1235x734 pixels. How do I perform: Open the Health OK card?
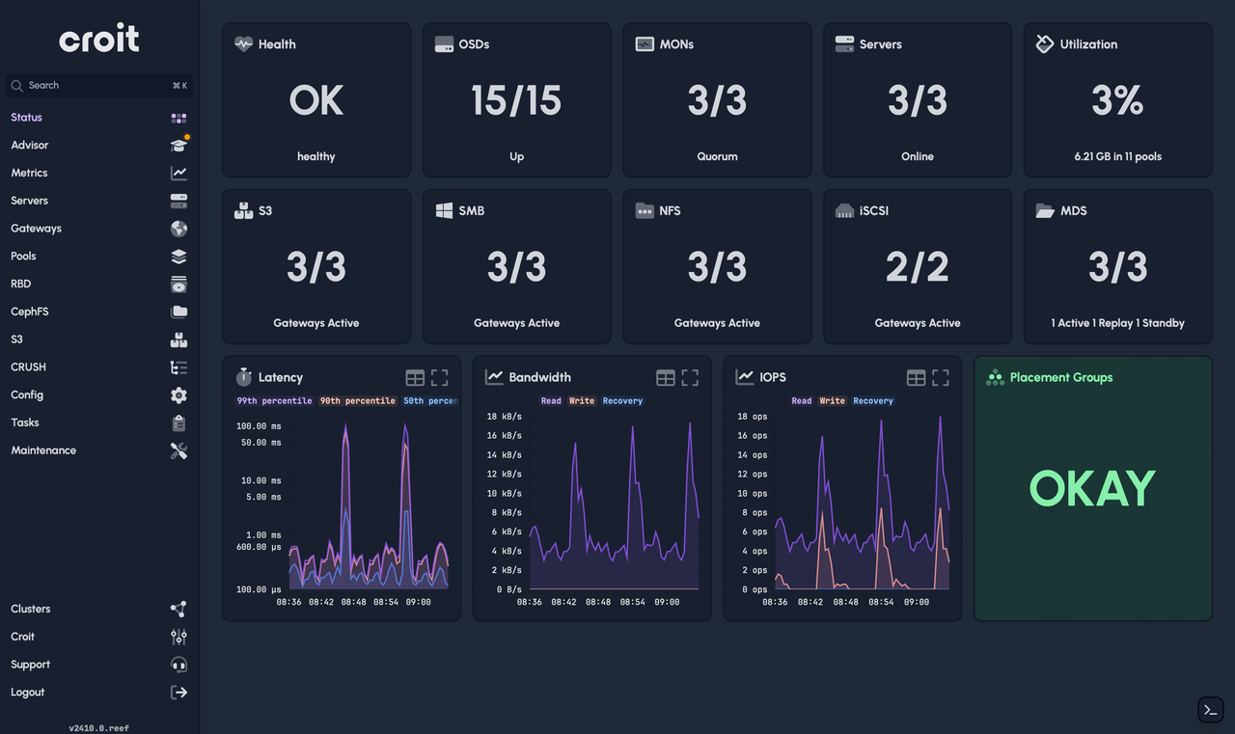(x=316, y=100)
